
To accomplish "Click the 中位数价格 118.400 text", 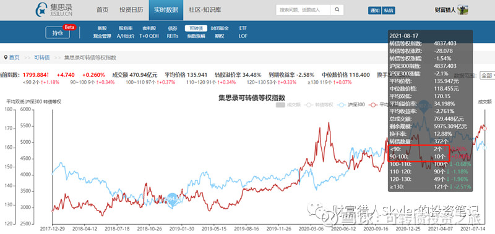I will pyautogui.click(x=346, y=75).
